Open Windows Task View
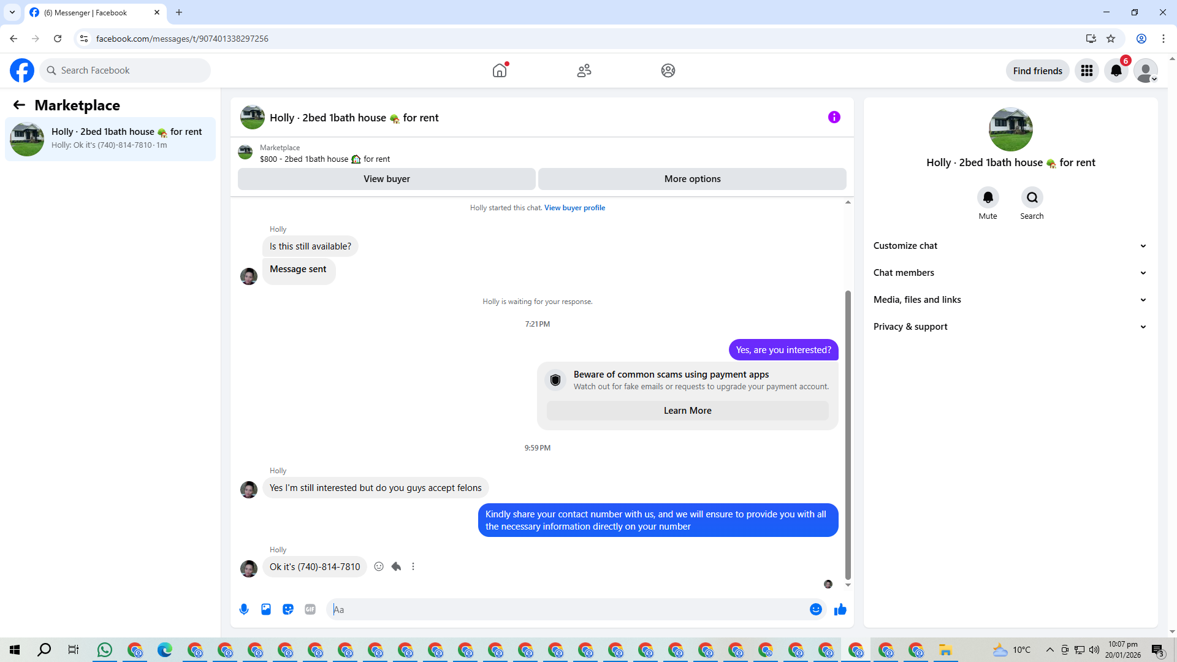The image size is (1177, 662). (x=74, y=650)
